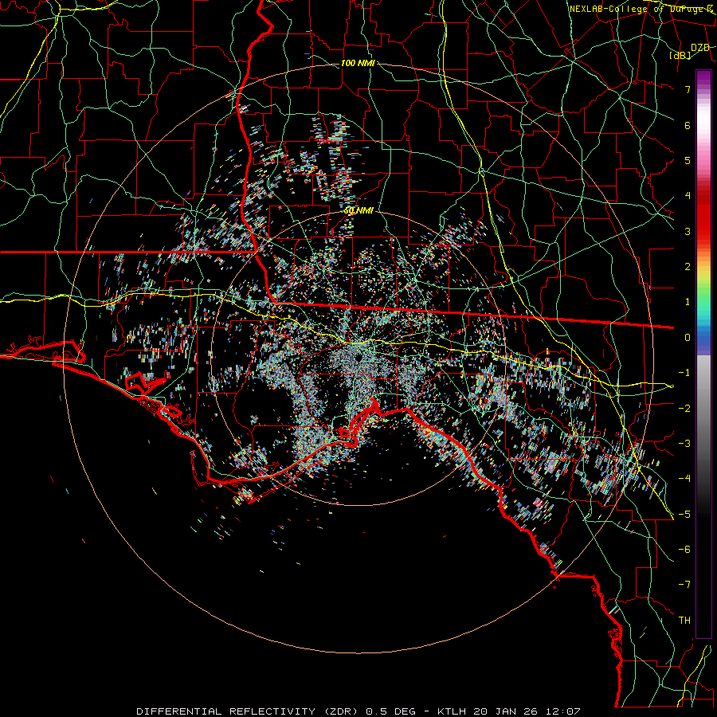717x717 pixels.
Task: Click the 0 tick label on scale
Action: pos(688,338)
